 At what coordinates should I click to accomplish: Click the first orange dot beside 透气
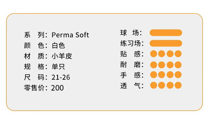[x=154, y=85]
